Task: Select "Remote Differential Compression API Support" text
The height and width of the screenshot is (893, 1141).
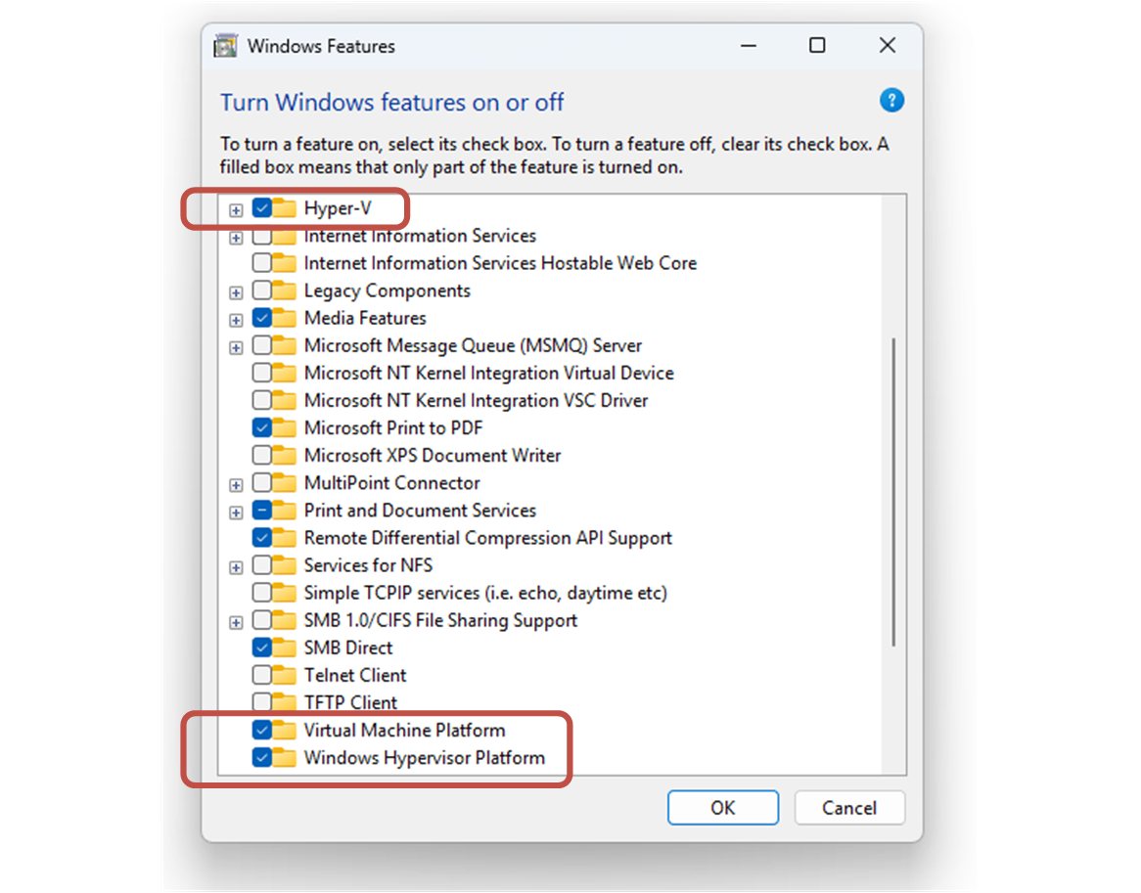Action: tap(487, 538)
